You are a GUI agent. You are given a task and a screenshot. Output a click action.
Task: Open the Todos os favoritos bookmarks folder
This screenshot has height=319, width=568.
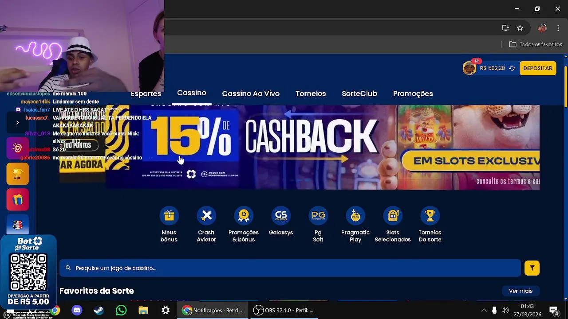535,44
